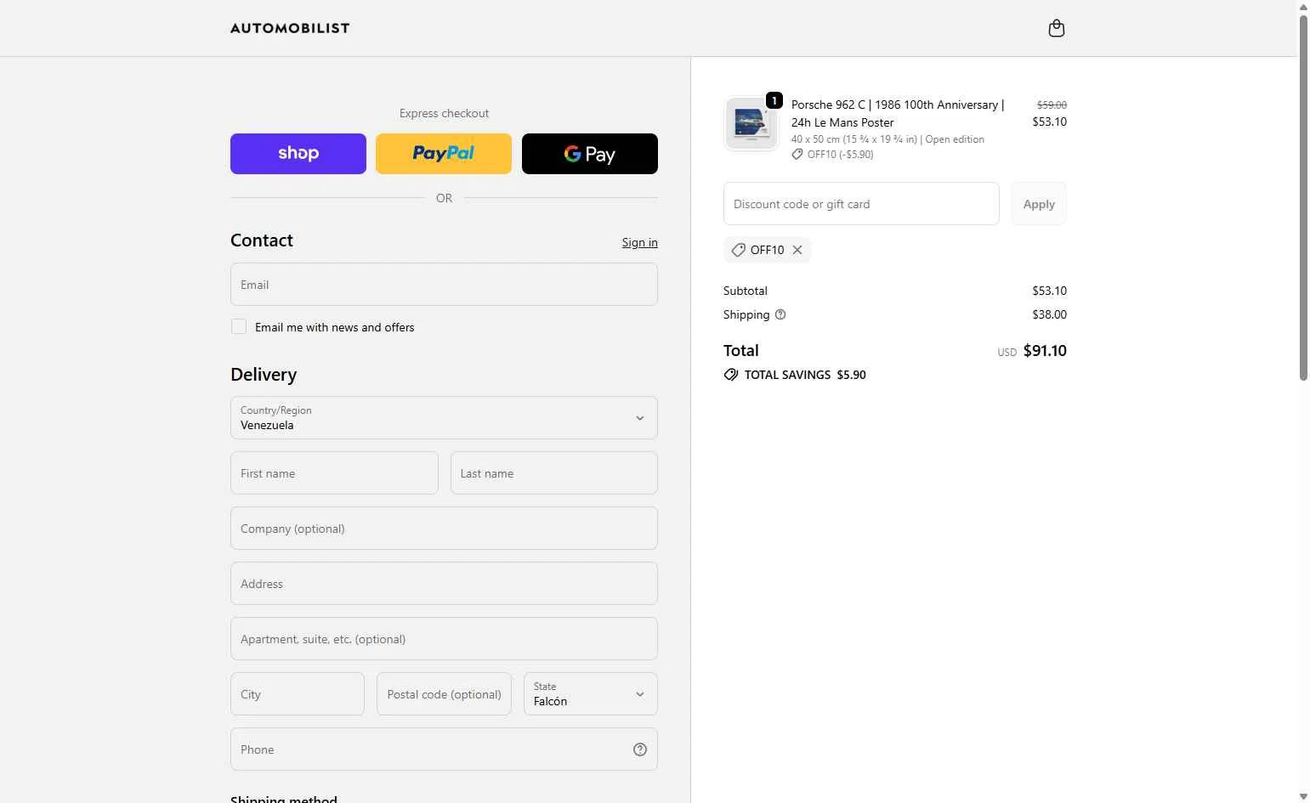Open the State dropdown showing Falcón
Viewport: 1310px width, 803px height.
coord(591,694)
